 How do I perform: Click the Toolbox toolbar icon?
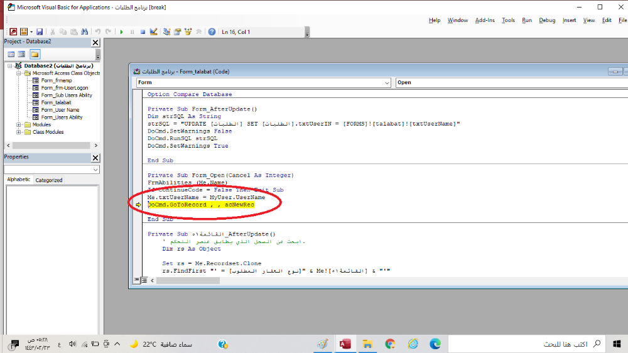pyautogui.click(x=198, y=31)
